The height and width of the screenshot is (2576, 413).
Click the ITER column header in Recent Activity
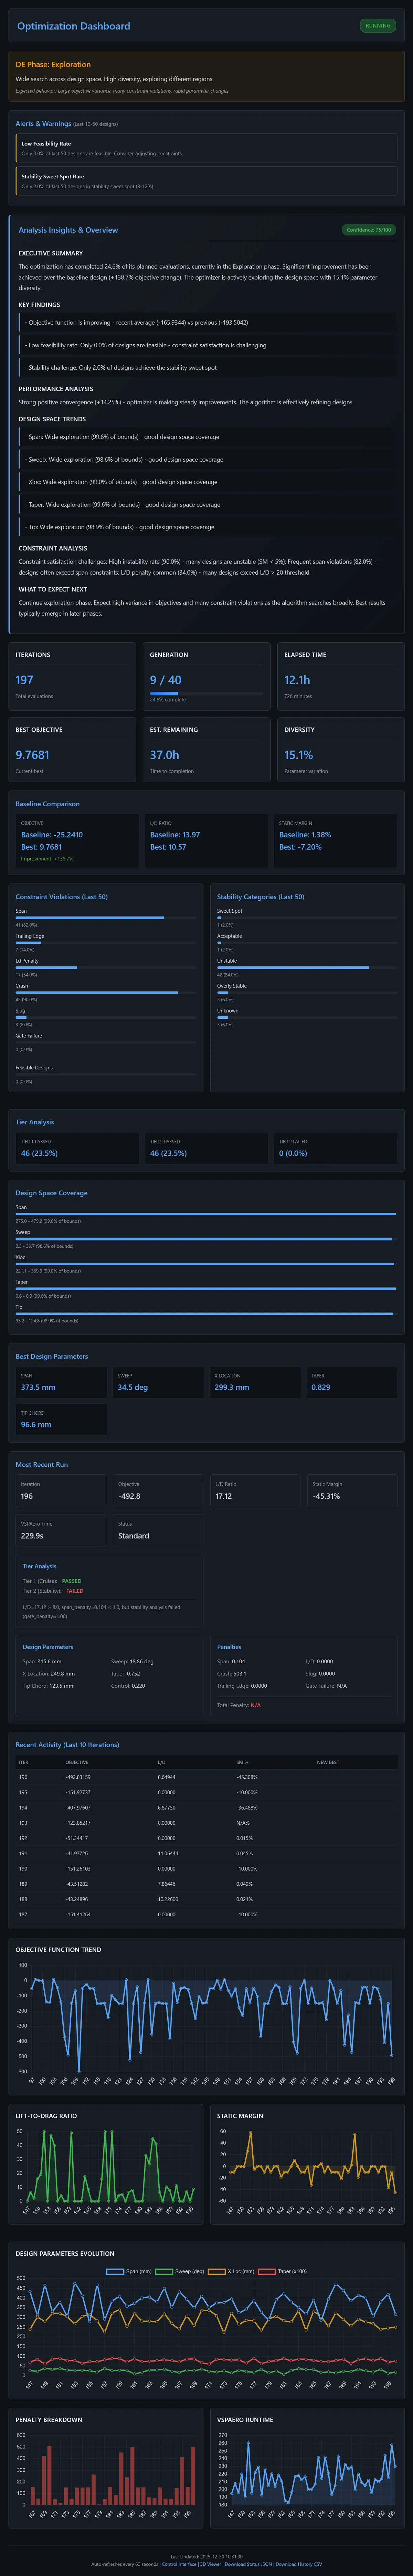coord(24,1762)
